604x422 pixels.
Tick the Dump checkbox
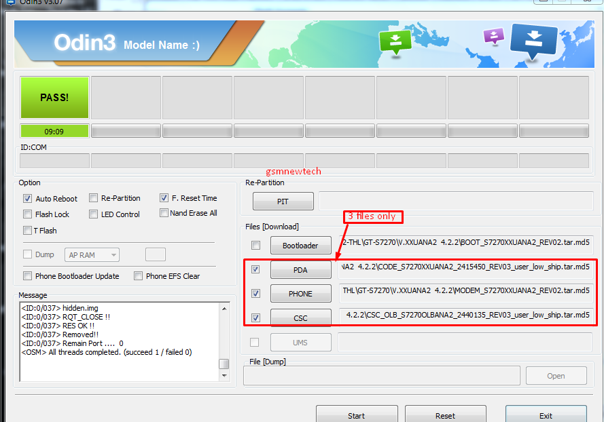coord(27,254)
